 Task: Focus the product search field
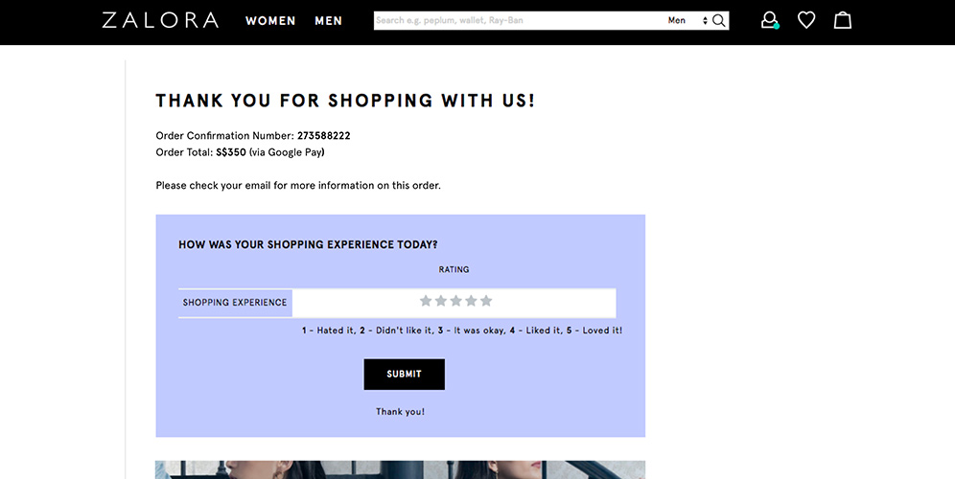[518, 21]
